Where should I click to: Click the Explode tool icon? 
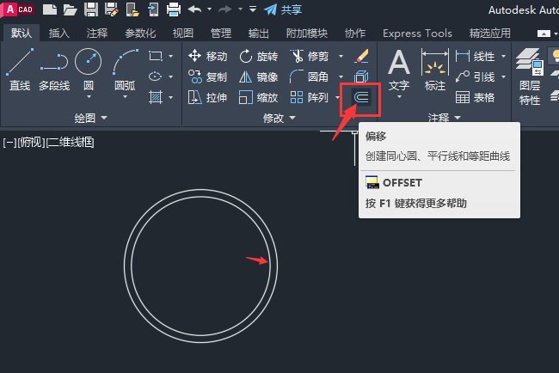361,76
